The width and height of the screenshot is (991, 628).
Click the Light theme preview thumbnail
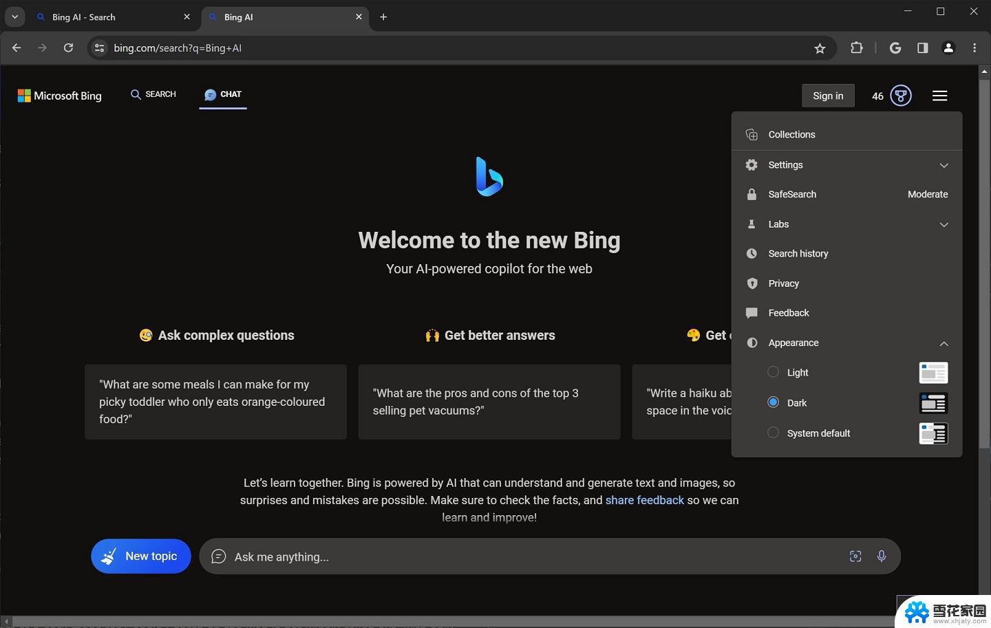[933, 373]
